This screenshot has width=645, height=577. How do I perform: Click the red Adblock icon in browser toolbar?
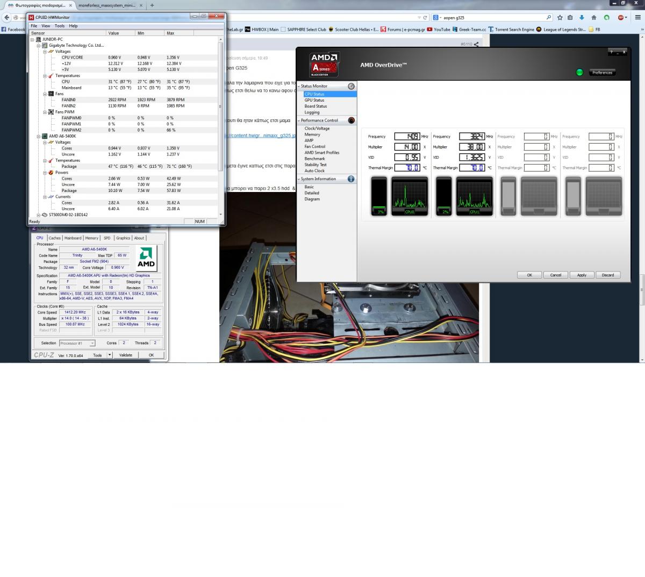[621, 17]
